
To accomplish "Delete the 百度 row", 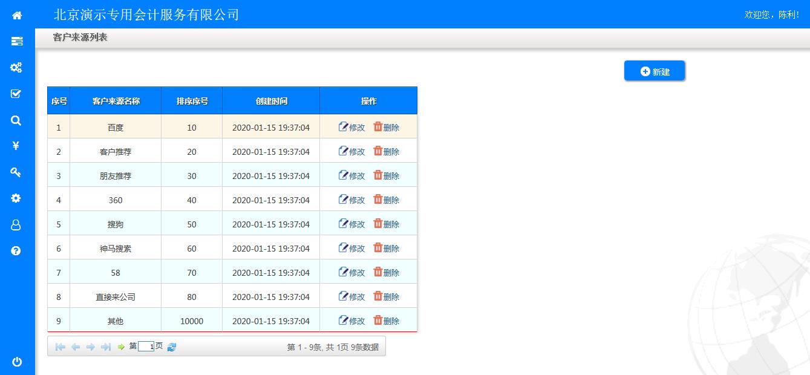I will (386, 127).
